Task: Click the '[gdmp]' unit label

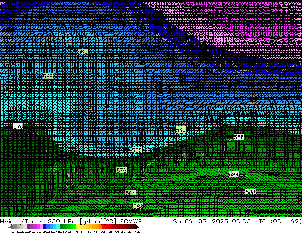Action: click(x=91, y=222)
